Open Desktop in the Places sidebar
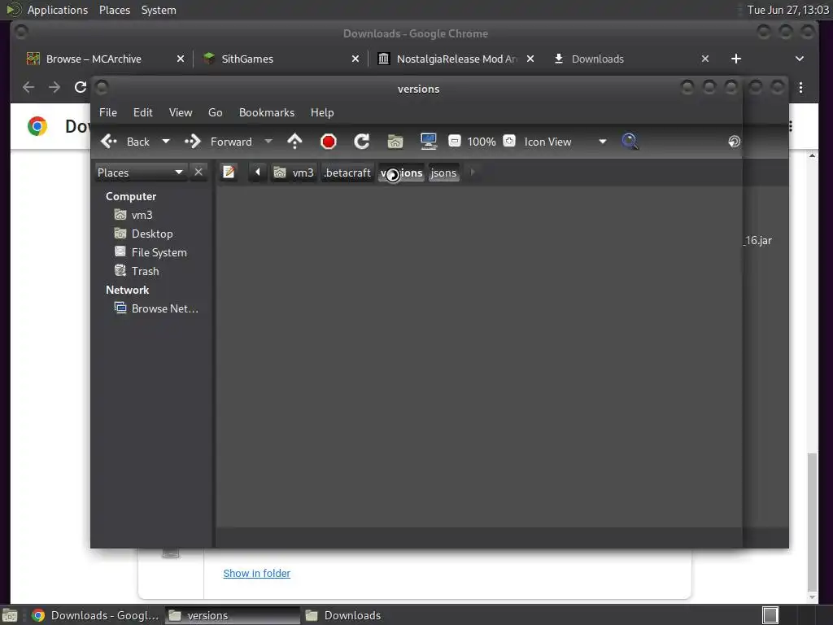The height and width of the screenshot is (625, 833). click(143, 234)
